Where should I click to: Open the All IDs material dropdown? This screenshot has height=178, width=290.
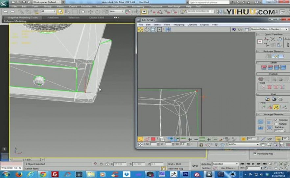(243, 144)
